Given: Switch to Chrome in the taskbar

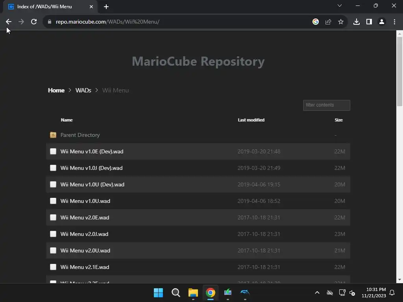Looking at the screenshot, I should coord(210,293).
